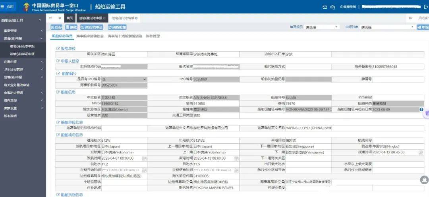Click the 海关备案号 field 3100557858048
Viewport: 429px width, 197px height.
tap(398, 67)
